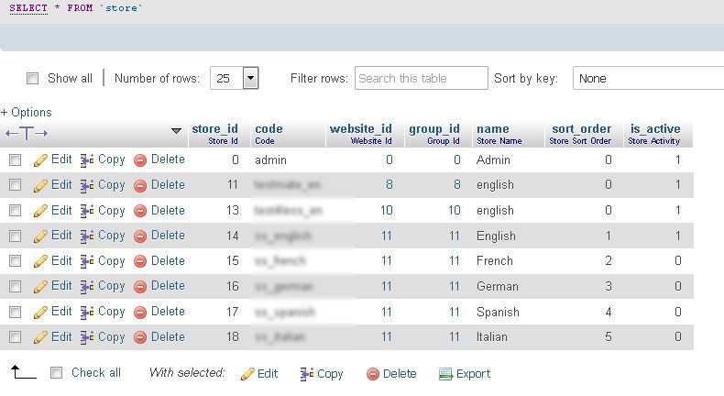Click the website_id value 8 link
Screen dimensions: 724x396
pyautogui.click(x=389, y=185)
